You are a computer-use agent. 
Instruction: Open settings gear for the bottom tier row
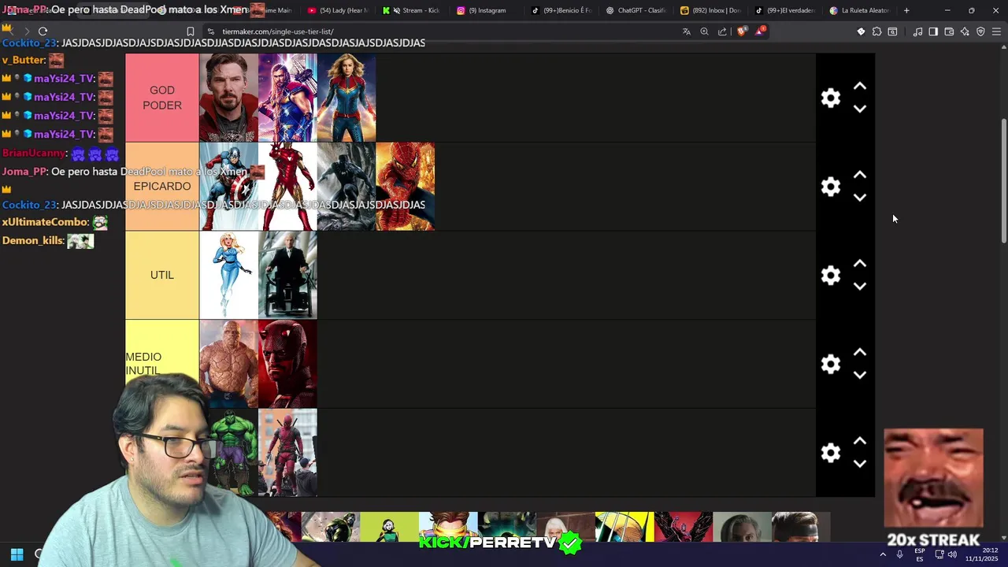tap(831, 453)
